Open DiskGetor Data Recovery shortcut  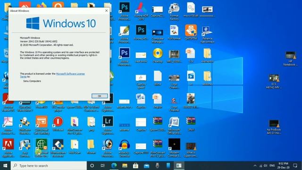[x=25, y=125]
